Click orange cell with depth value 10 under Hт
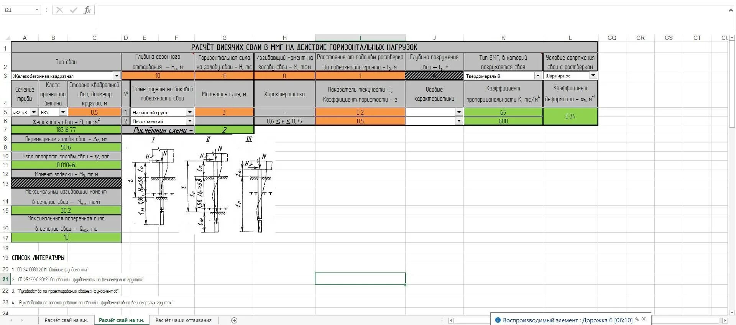The width and height of the screenshot is (736, 325). tap(158, 76)
